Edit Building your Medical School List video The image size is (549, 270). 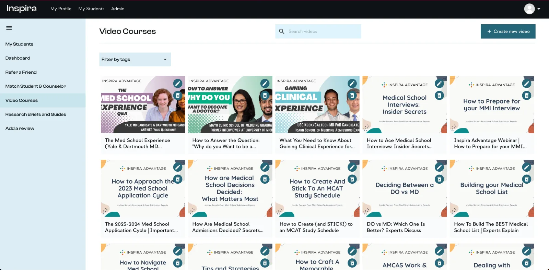[x=527, y=167]
